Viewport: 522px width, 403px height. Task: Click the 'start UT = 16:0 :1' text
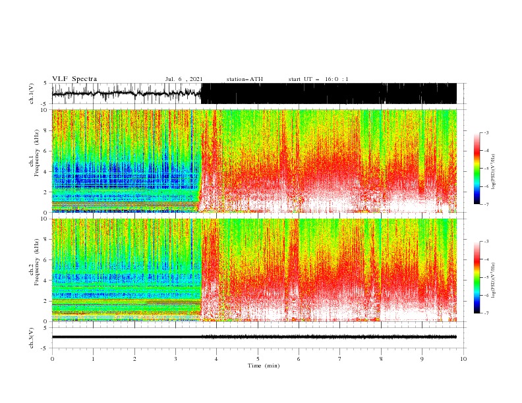(x=318, y=79)
